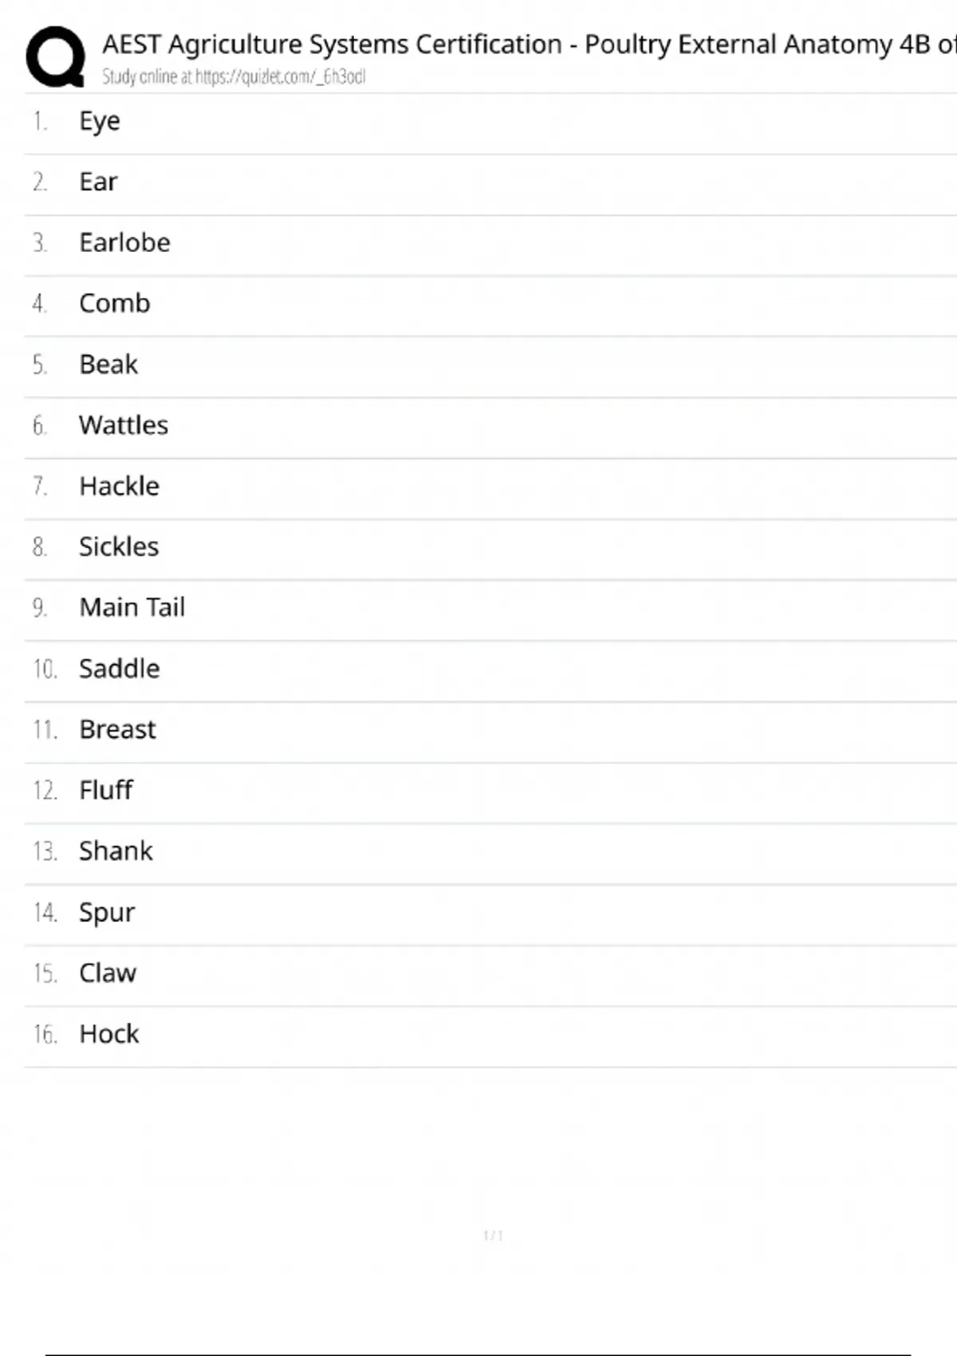This screenshot has height=1356, width=957.
Task: Click the Breast entry
Action: click(117, 729)
